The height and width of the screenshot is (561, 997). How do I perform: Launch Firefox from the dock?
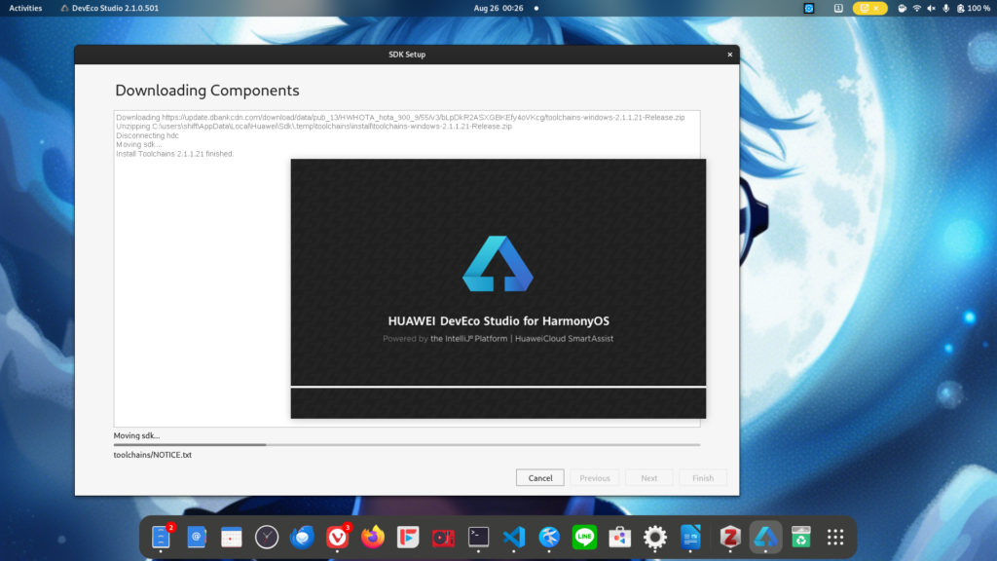(x=372, y=537)
